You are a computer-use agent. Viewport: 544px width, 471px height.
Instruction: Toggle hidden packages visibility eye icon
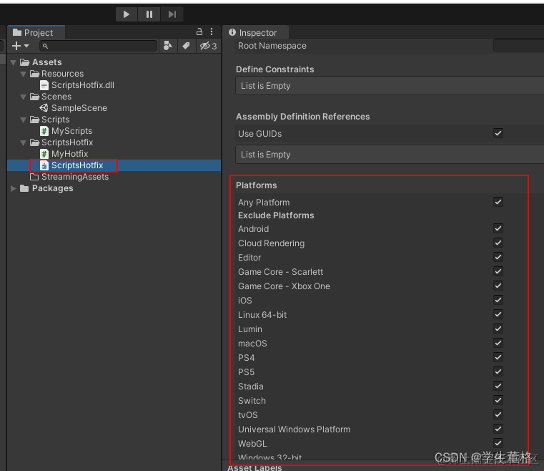[208, 46]
